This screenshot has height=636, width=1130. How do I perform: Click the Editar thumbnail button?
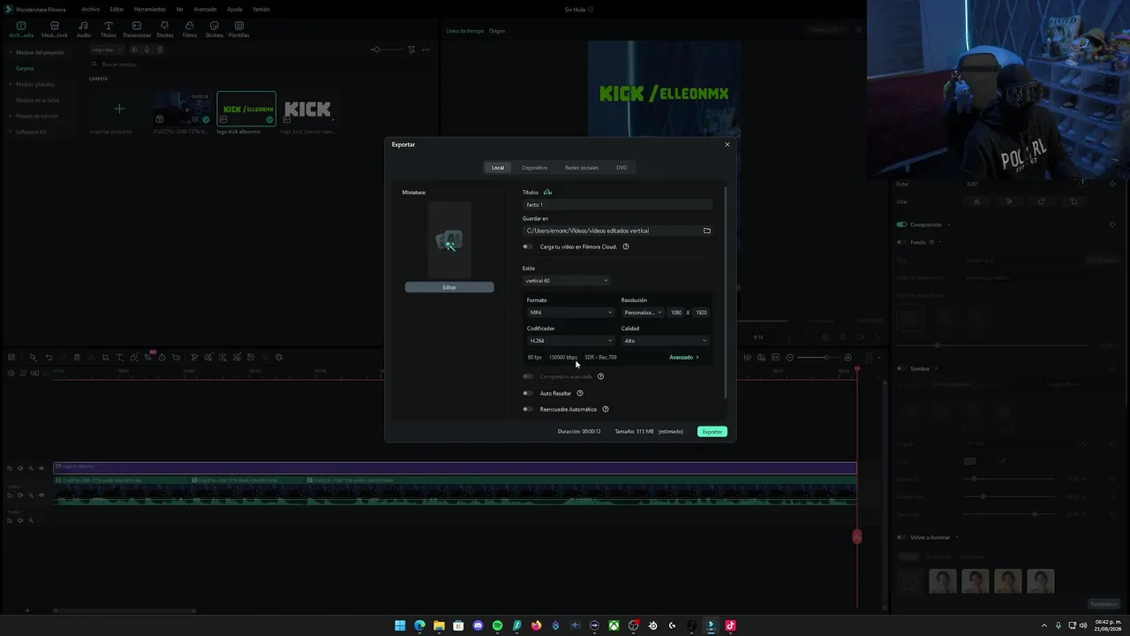449,287
